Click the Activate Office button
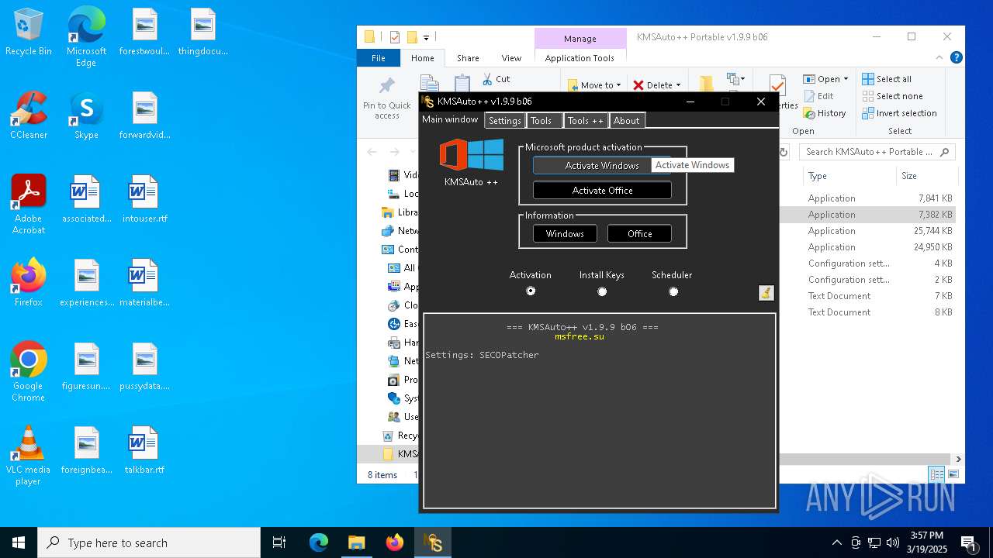This screenshot has width=993, height=558. tap(602, 191)
